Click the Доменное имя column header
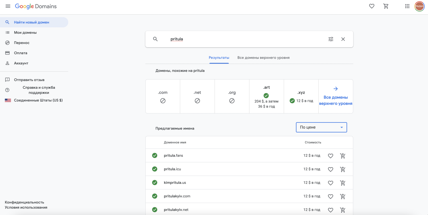The image size is (428, 215). pyautogui.click(x=175, y=142)
